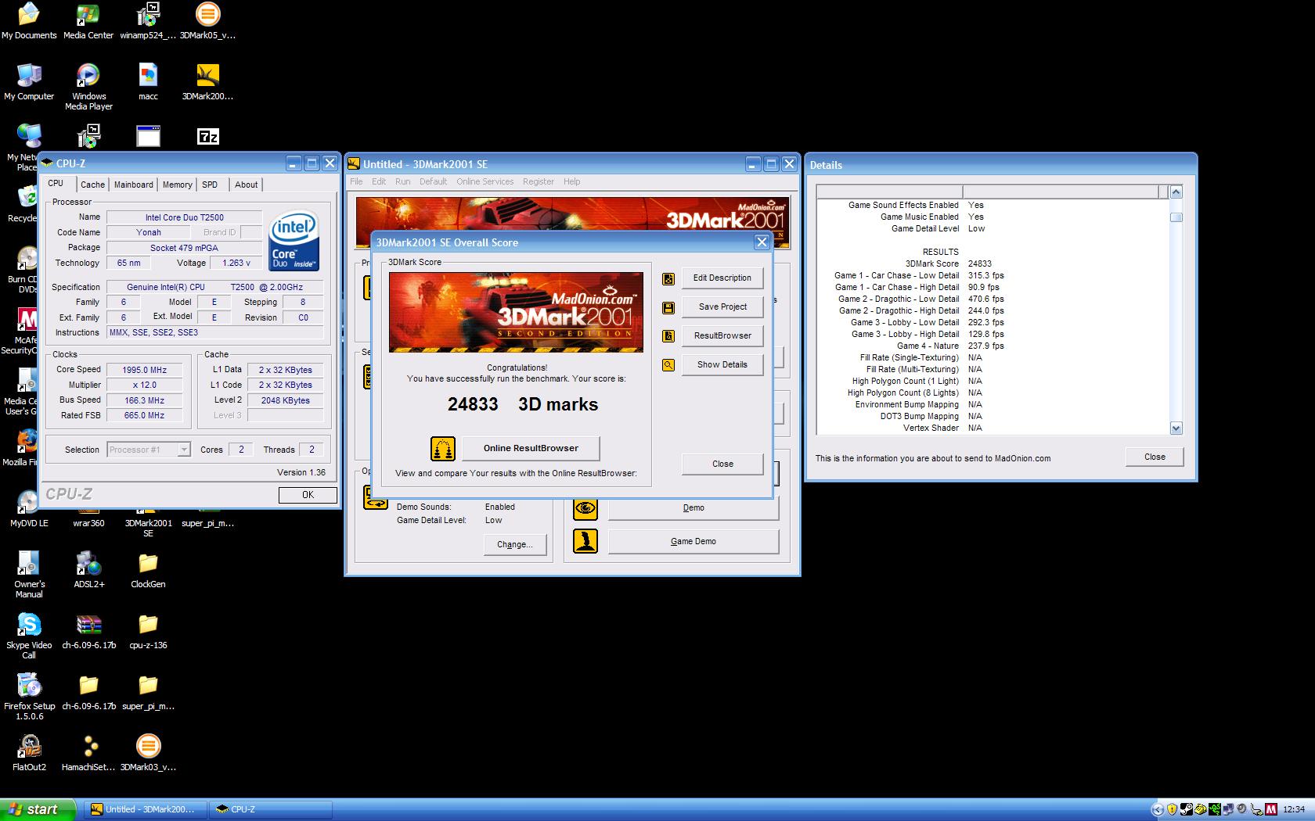Click the Demo eye icon
Screen dimensions: 1315x821
[x=585, y=507]
